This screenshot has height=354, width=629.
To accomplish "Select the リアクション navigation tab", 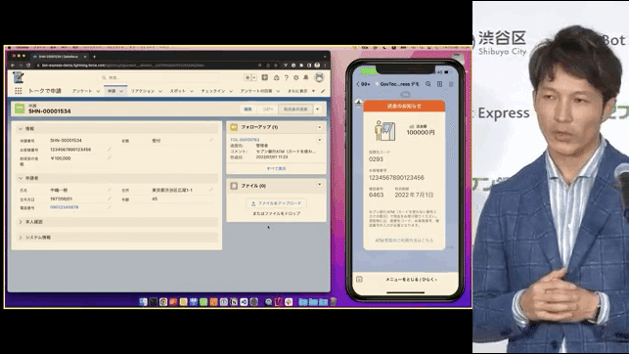I will [143, 91].
